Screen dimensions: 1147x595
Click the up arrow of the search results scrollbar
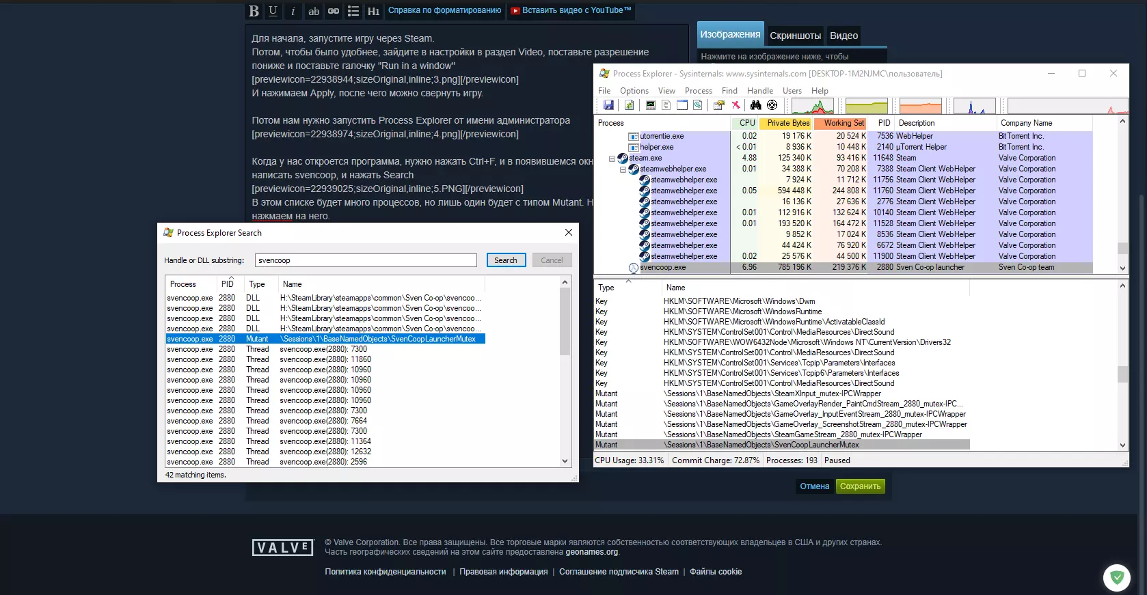click(565, 282)
